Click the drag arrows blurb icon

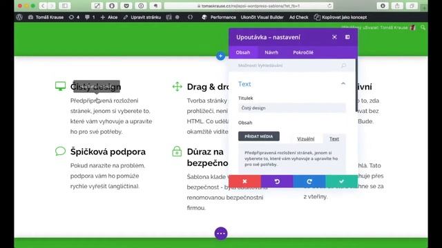[x=177, y=86]
